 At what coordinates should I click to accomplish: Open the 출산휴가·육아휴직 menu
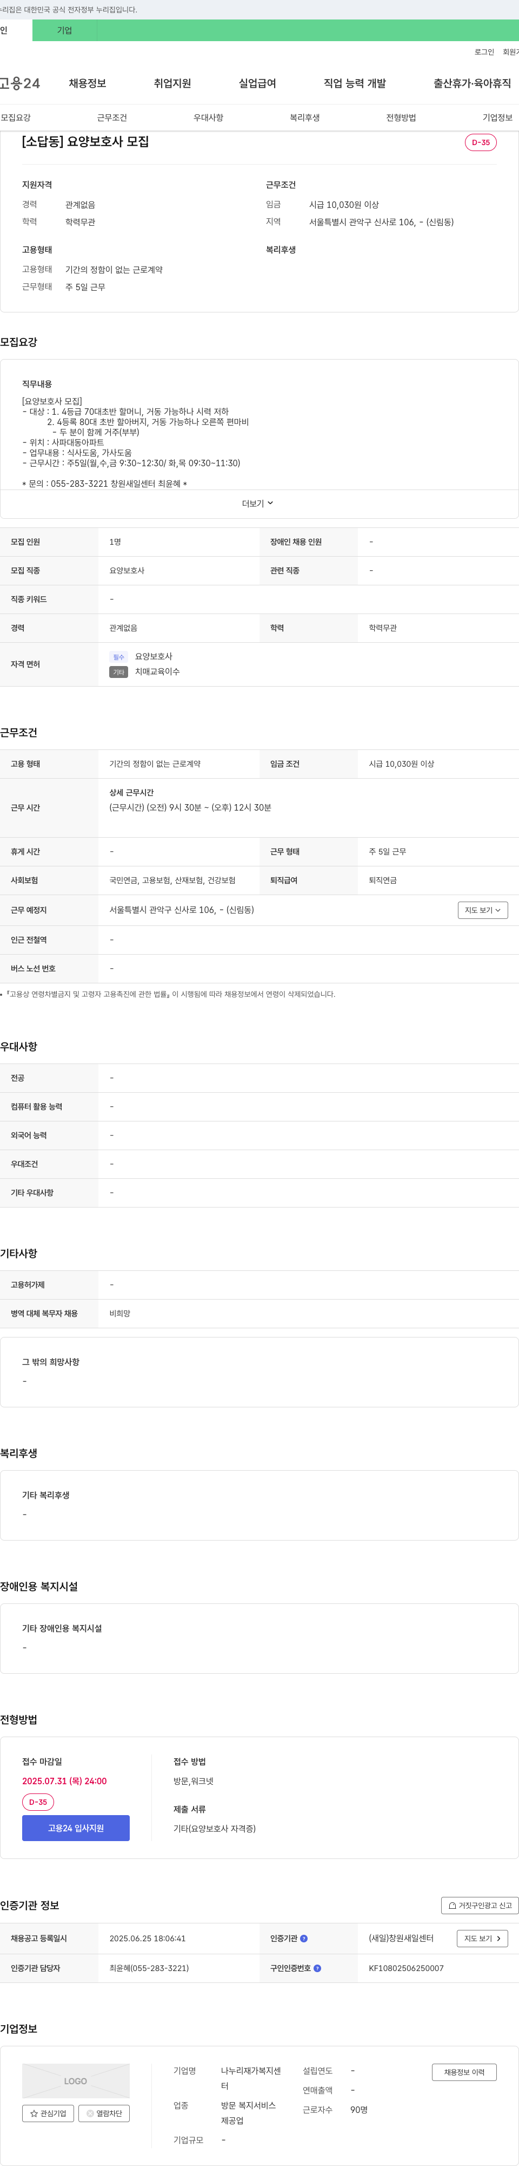[472, 83]
